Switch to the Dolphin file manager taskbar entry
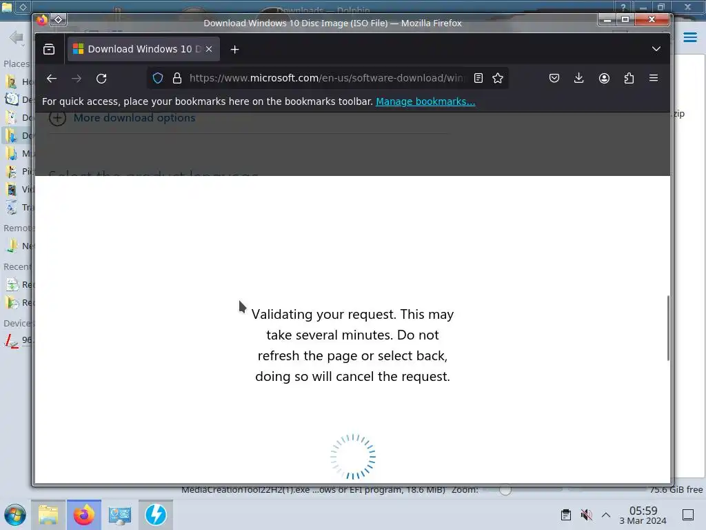Image resolution: width=706 pixels, height=530 pixels. click(x=48, y=515)
